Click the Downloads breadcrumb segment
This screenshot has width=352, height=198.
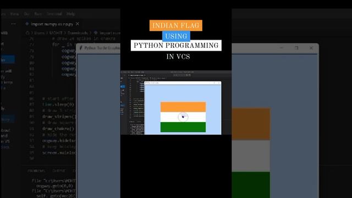coord(78,33)
